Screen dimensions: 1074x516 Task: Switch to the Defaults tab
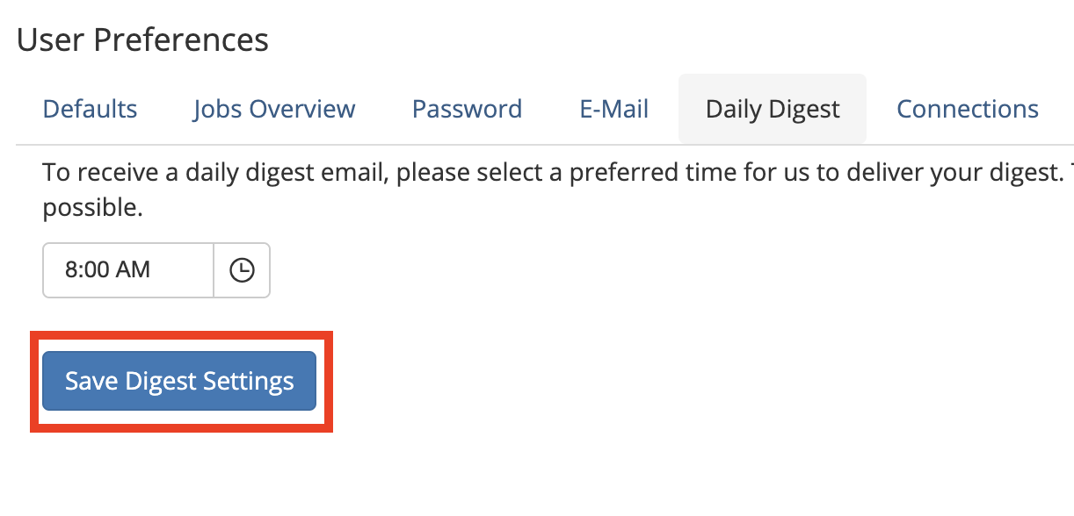point(91,110)
